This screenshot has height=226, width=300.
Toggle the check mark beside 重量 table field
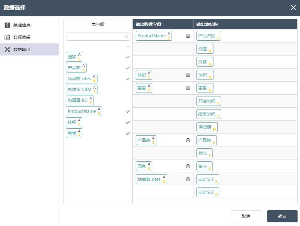128,133
